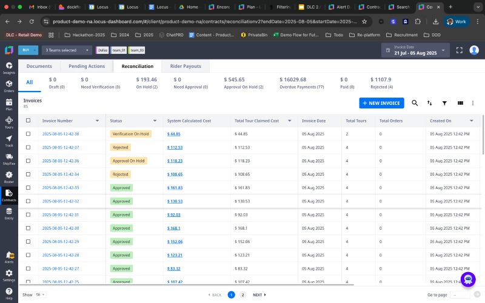Switch to the Rider Payouts tab

coord(184,66)
